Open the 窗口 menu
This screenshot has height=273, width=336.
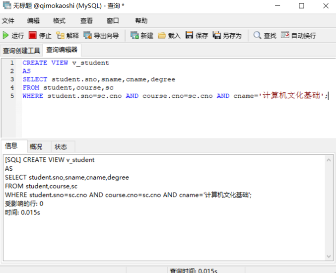(x=113, y=21)
